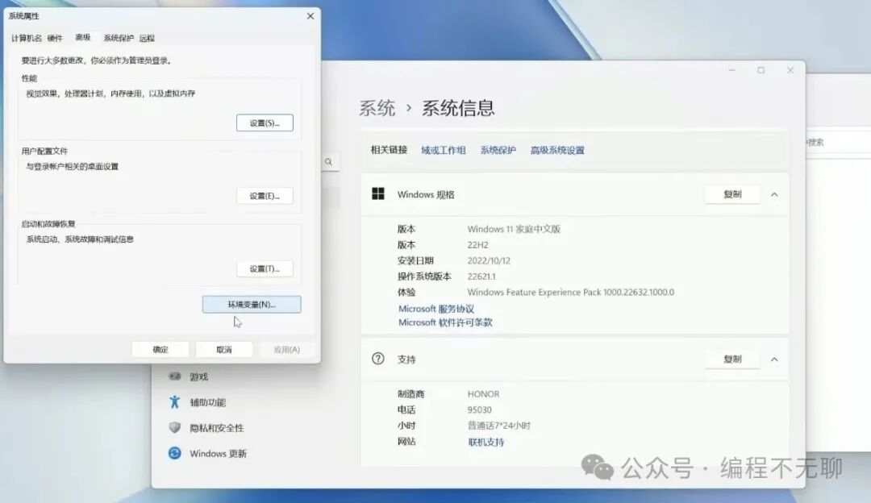This screenshot has width=871, height=503.
Task: Open the Microsoft 软件许可条款 link
Action: point(445,322)
